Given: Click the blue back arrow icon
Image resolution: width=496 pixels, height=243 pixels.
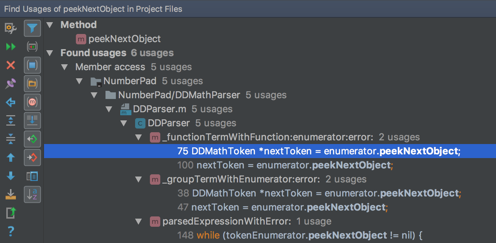Looking at the screenshot, I should tap(11, 102).
